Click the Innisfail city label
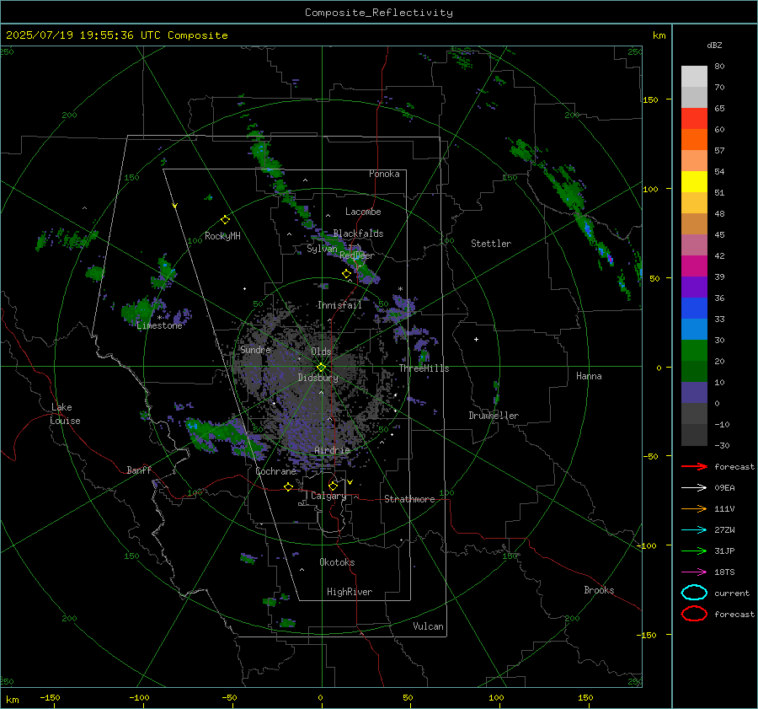 (x=339, y=305)
